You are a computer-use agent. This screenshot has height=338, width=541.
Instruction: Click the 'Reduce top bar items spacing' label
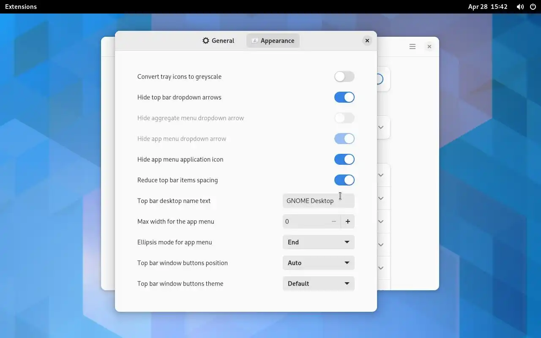[178, 180]
